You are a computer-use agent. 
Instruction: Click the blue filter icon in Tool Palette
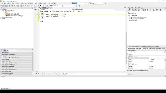pyautogui.click(x=5, y=51)
